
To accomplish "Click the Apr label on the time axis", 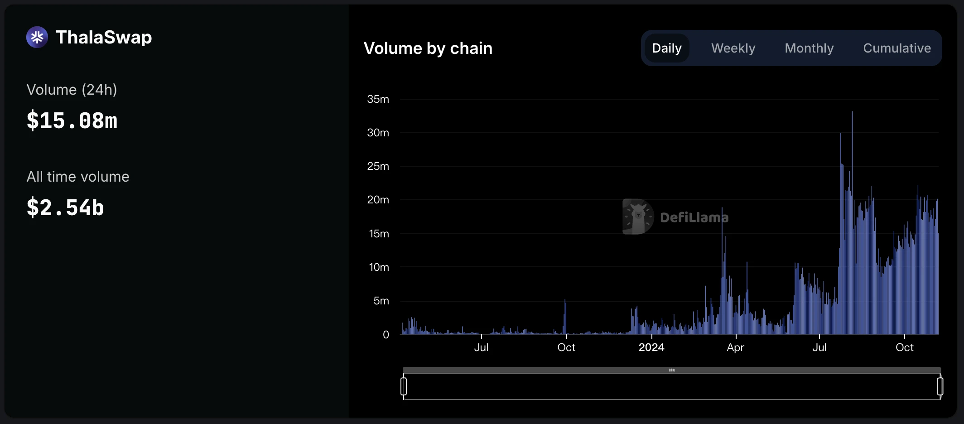I will pos(735,347).
